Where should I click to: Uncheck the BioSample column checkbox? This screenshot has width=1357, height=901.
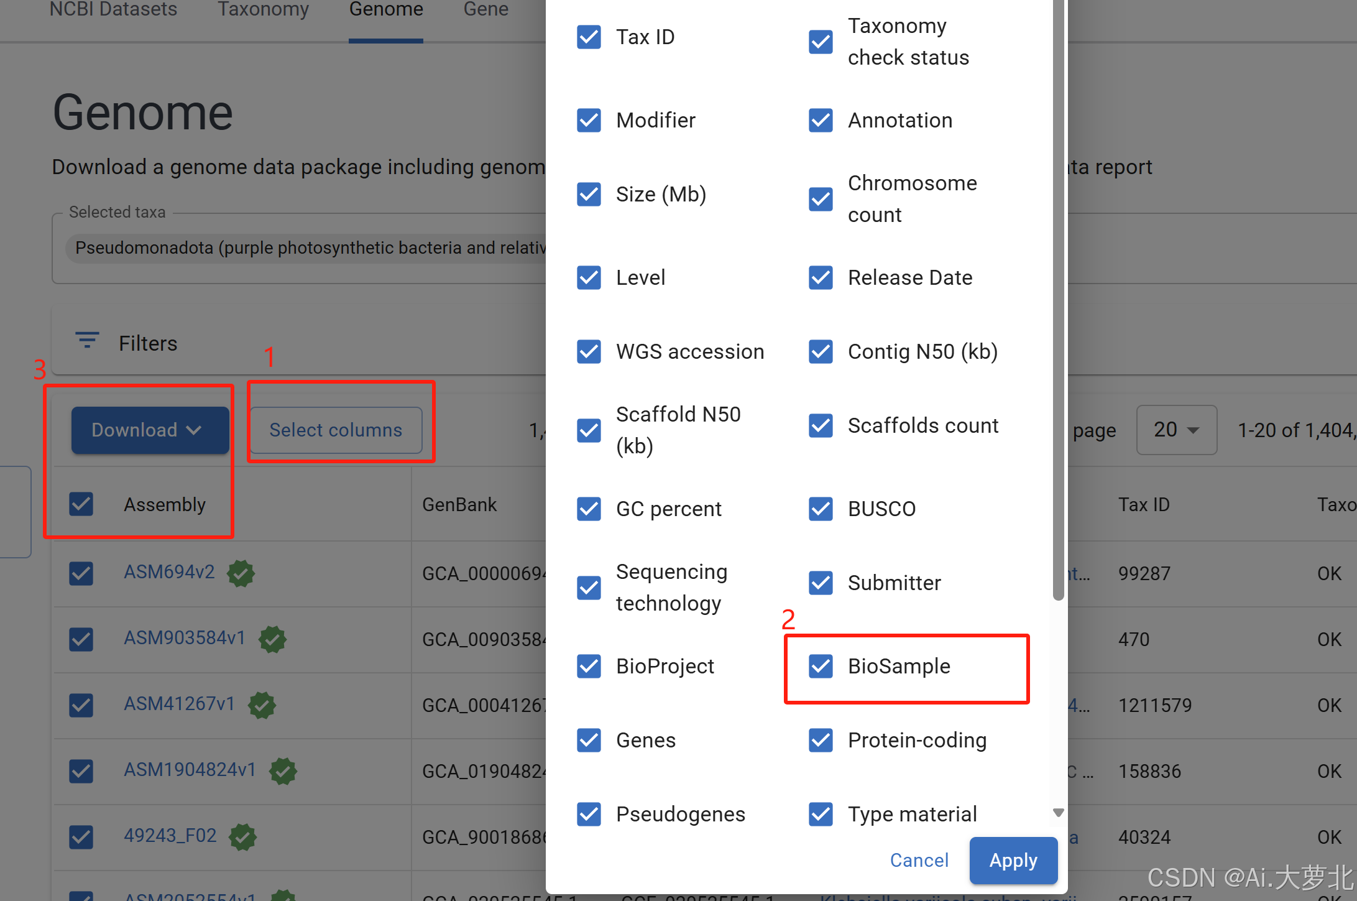pos(821,666)
